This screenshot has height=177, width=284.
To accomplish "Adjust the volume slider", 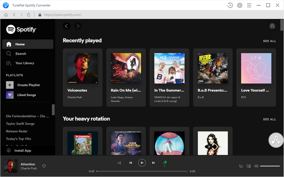I will click(x=270, y=166).
